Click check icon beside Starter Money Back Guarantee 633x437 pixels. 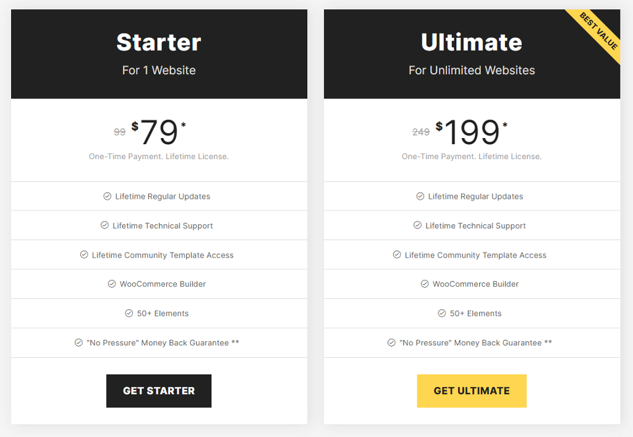[x=79, y=342]
